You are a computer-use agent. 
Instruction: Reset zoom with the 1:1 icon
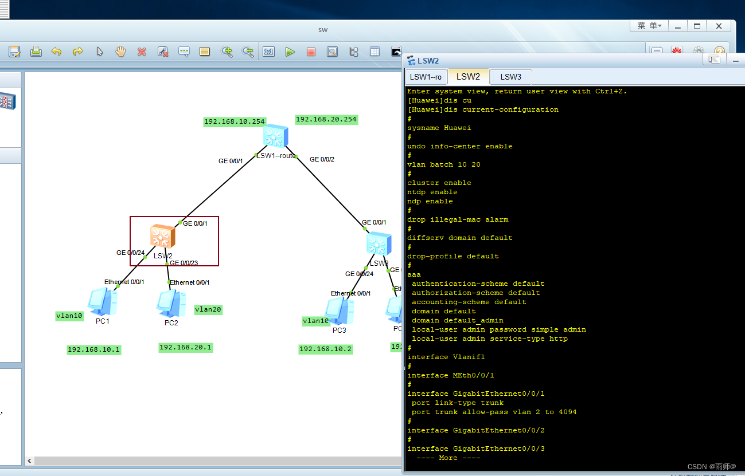pyautogui.click(x=268, y=52)
